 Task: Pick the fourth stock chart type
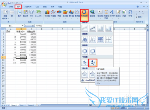(x=109, y=28)
